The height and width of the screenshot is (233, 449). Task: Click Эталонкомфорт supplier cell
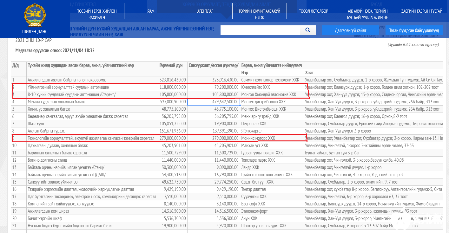272,211
